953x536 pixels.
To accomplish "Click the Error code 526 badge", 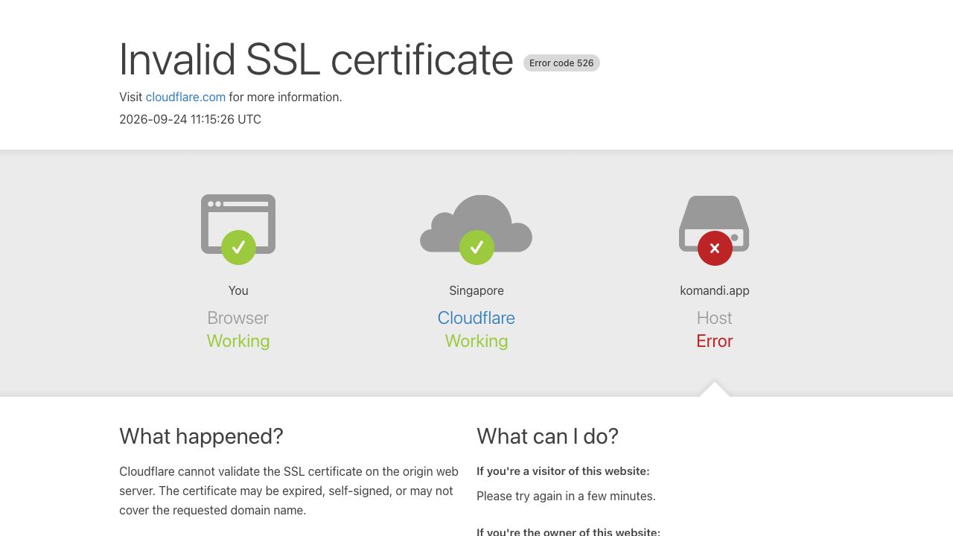I will [561, 63].
